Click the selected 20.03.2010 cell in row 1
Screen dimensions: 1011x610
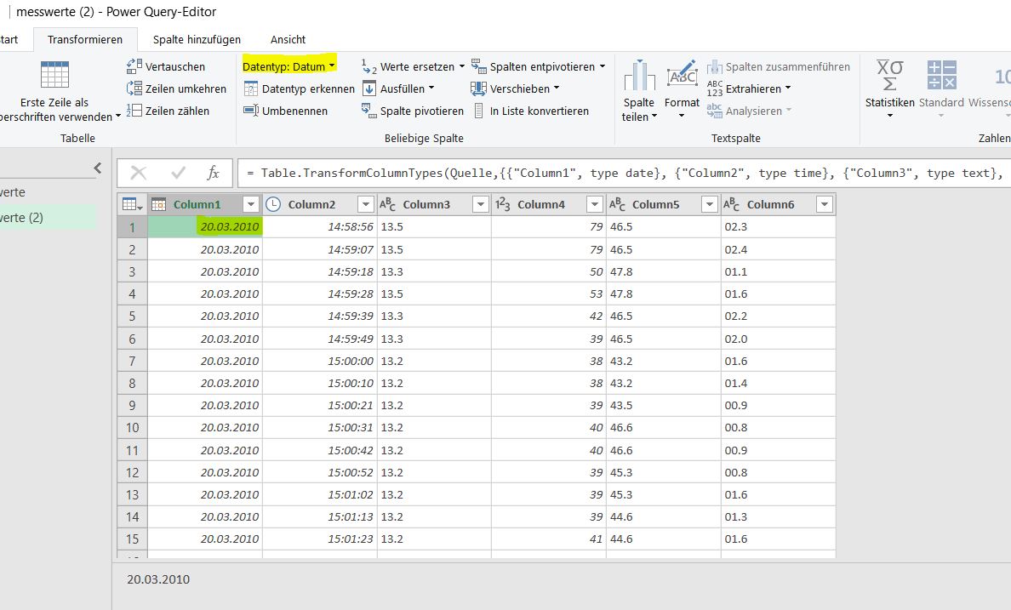click(x=205, y=227)
